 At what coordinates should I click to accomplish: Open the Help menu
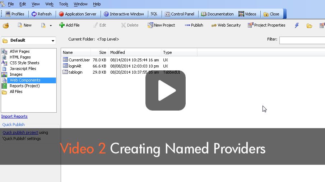[x=97, y=4]
